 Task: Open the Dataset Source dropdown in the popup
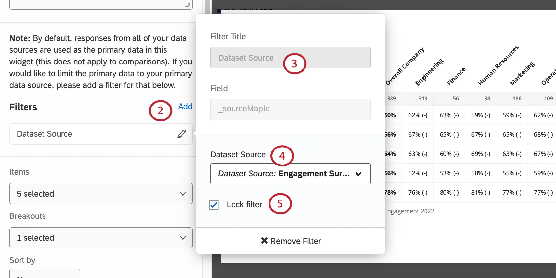point(290,174)
